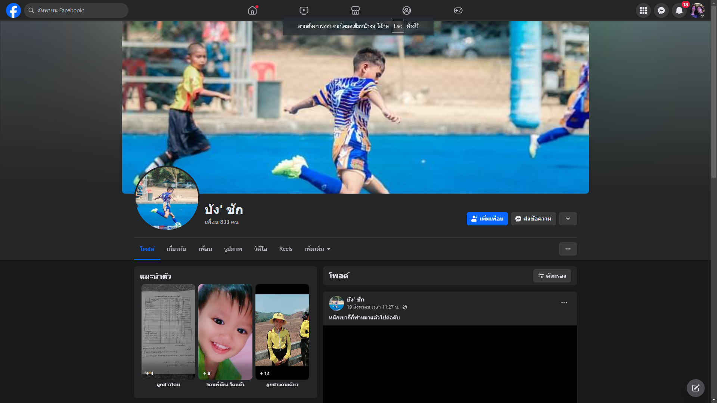
Task: Open the ตัวกรอง posts filter
Action: click(x=552, y=276)
